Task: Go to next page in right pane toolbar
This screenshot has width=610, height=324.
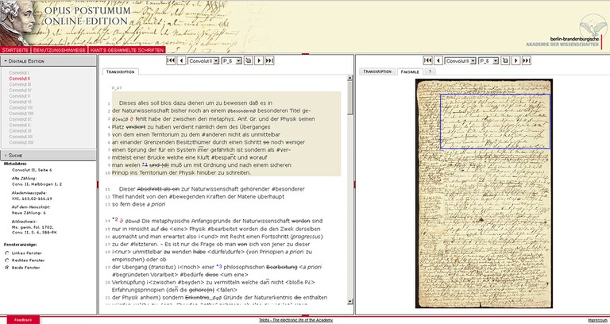Action: tap(515, 60)
